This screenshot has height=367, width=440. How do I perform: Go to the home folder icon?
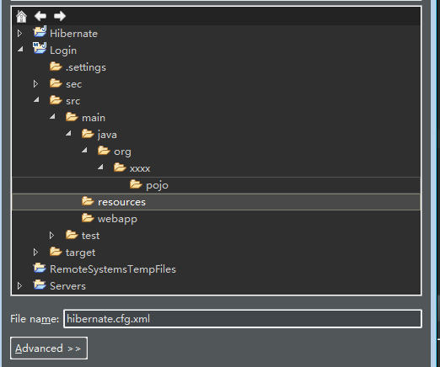pyautogui.click(x=21, y=16)
